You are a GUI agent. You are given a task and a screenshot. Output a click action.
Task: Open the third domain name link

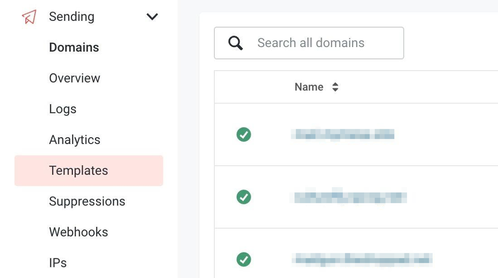coord(361,259)
